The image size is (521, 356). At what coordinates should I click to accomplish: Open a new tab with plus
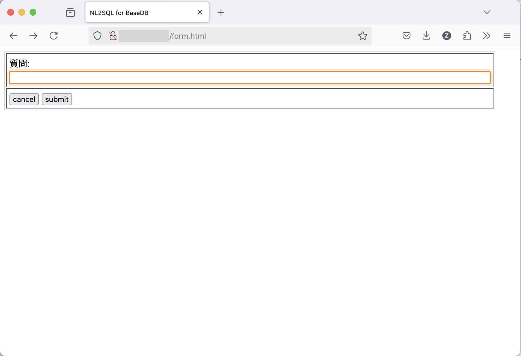coord(221,13)
